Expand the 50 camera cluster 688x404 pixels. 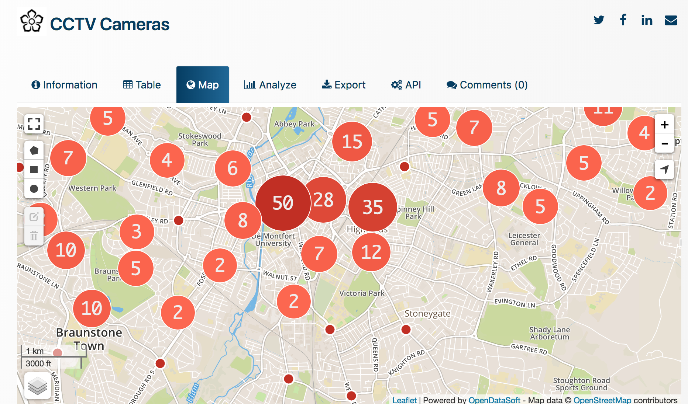pos(283,203)
